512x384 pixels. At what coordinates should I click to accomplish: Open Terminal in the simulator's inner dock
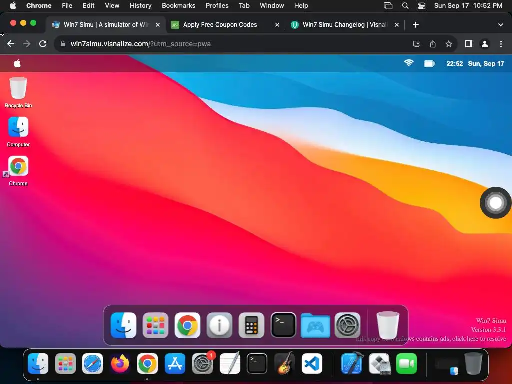pos(283,325)
